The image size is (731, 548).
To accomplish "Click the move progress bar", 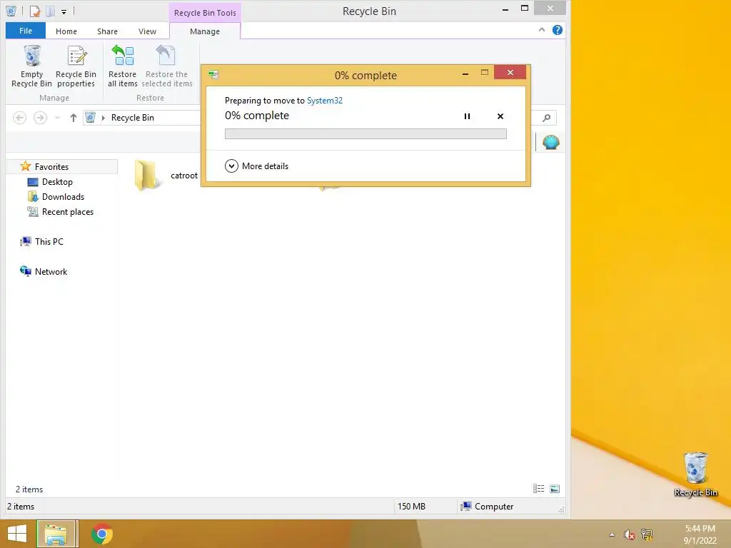I will tap(365, 133).
